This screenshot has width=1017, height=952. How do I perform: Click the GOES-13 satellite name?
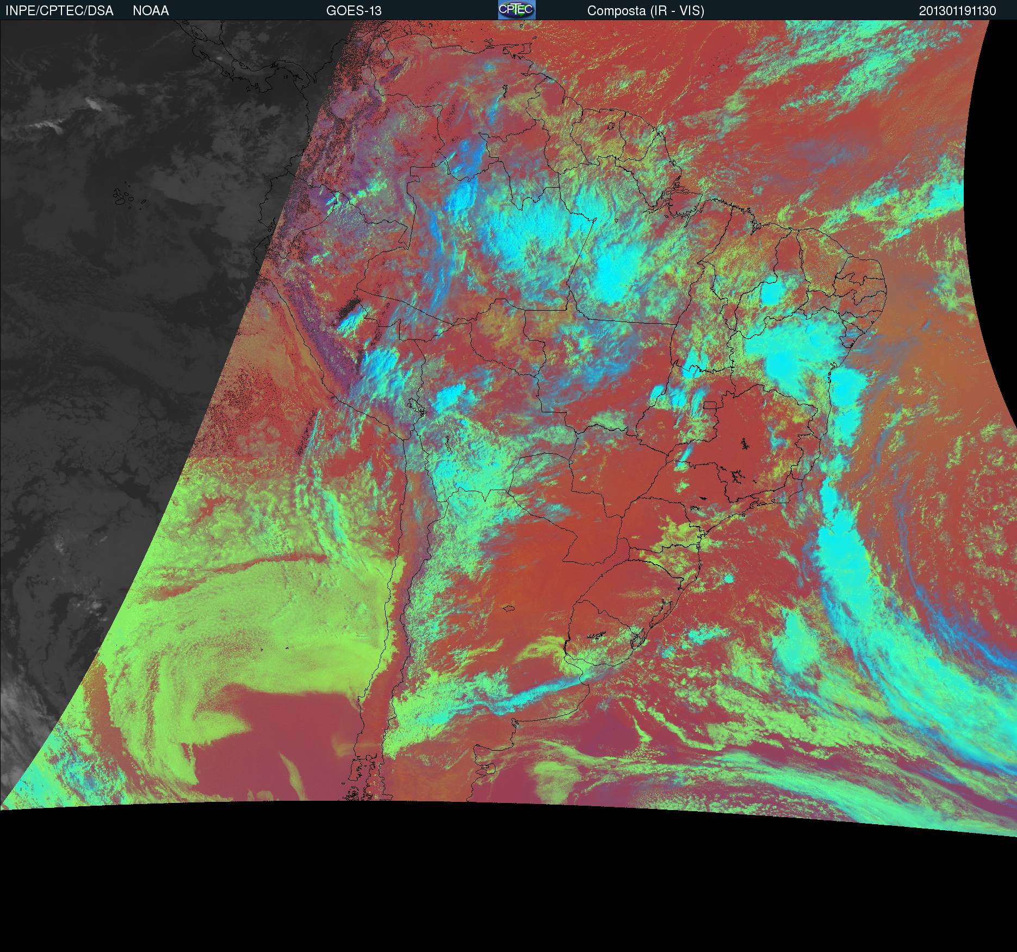[354, 11]
